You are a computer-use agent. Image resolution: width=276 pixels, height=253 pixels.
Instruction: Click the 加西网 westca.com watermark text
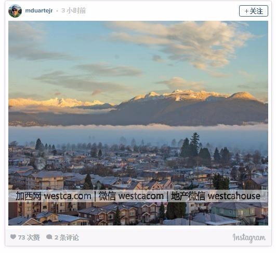(x=54, y=196)
